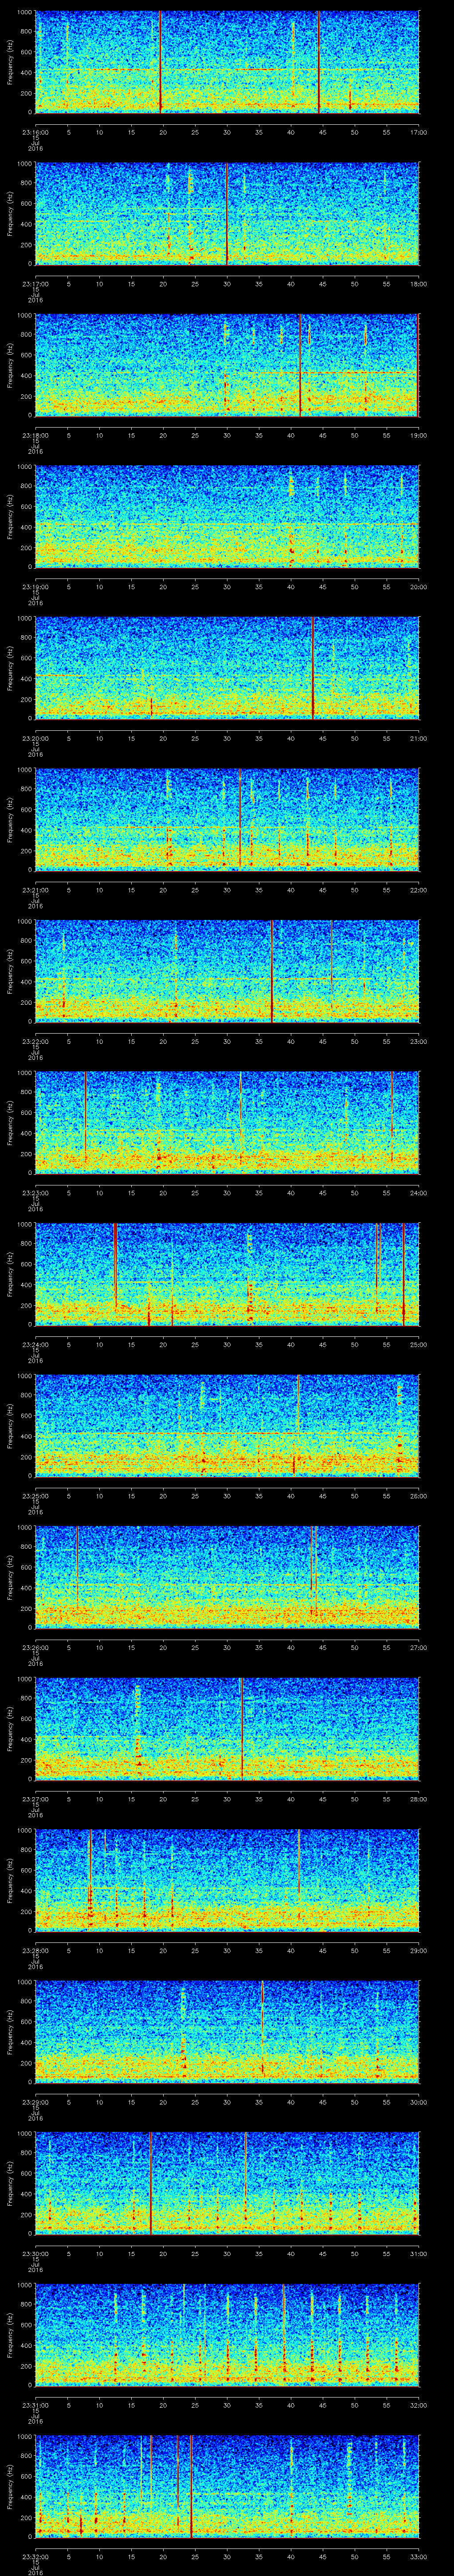
Task: Click the 18:00 end time label
Action: pyautogui.click(x=418, y=284)
